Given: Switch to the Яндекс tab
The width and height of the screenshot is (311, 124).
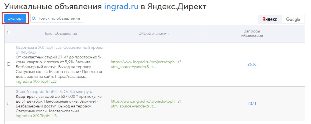Looking at the screenshot, I should coord(270,19).
